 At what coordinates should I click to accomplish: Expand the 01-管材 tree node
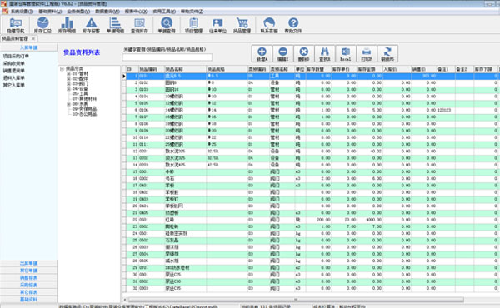coord(68,73)
